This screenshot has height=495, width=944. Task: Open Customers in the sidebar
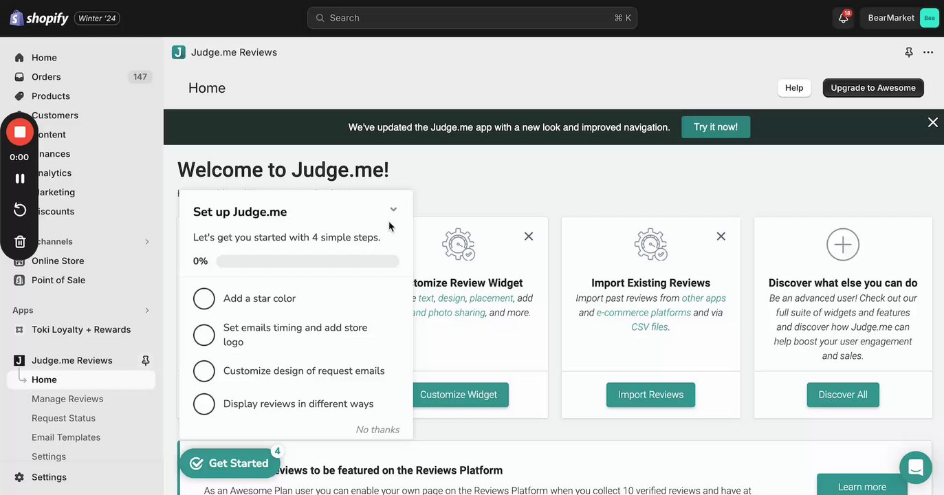(x=55, y=115)
